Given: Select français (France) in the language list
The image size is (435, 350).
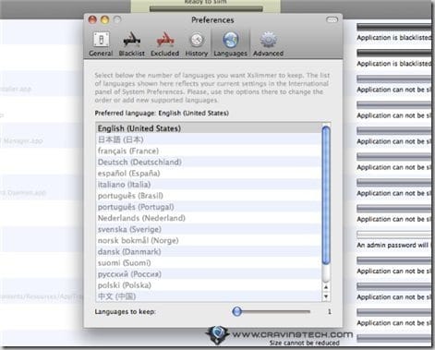Looking at the screenshot, I should click(x=209, y=151).
